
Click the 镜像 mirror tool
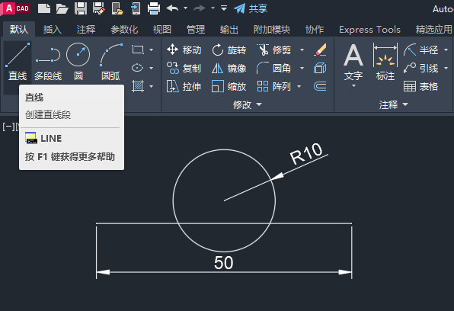[229, 69]
